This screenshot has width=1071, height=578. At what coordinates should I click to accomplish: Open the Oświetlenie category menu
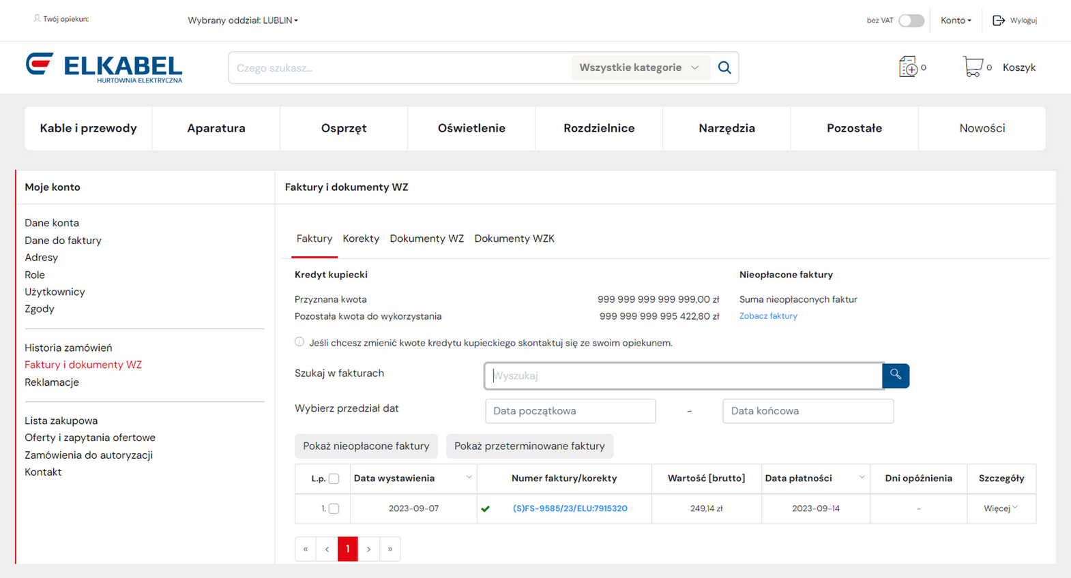(471, 128)
